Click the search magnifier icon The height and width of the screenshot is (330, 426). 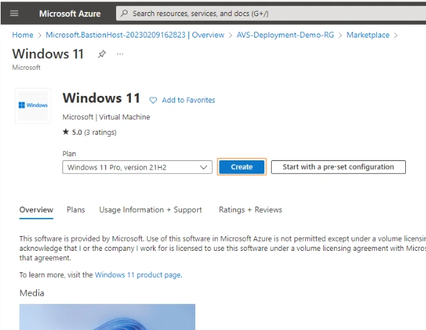(124, 13)
